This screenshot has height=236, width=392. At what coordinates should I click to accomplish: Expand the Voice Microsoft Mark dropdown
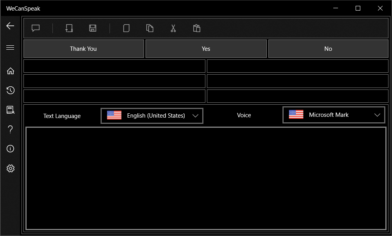pos(334,115)
